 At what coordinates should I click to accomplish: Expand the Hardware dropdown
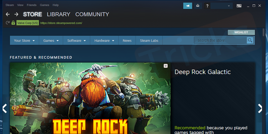pyautogui.click(x=104, y=40)
